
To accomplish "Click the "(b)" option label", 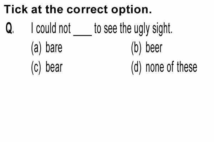I will [136, 48].
